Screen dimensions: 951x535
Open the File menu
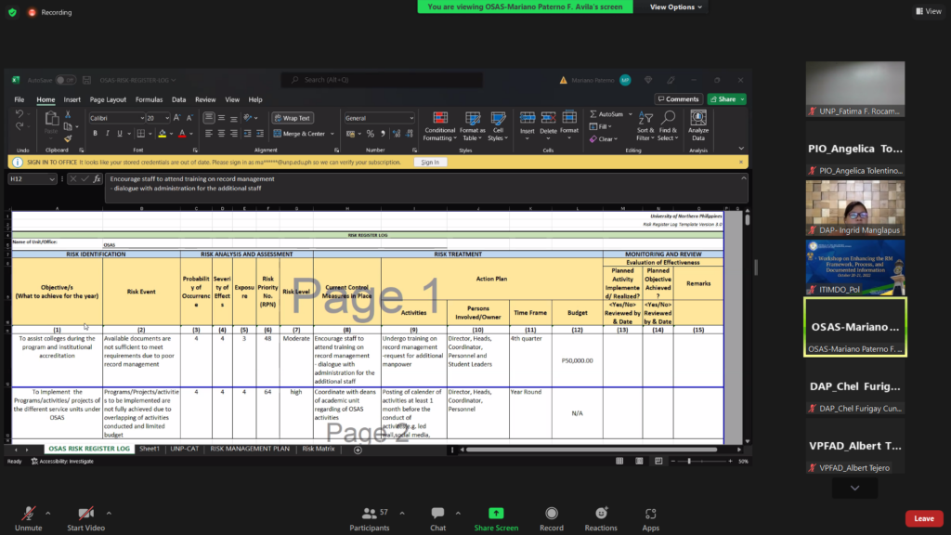20,99
